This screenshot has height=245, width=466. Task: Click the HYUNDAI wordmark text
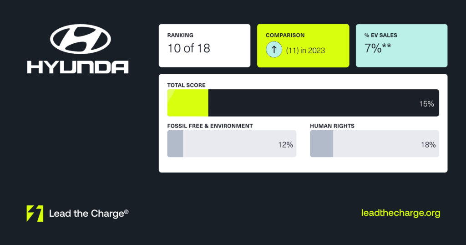77,67
